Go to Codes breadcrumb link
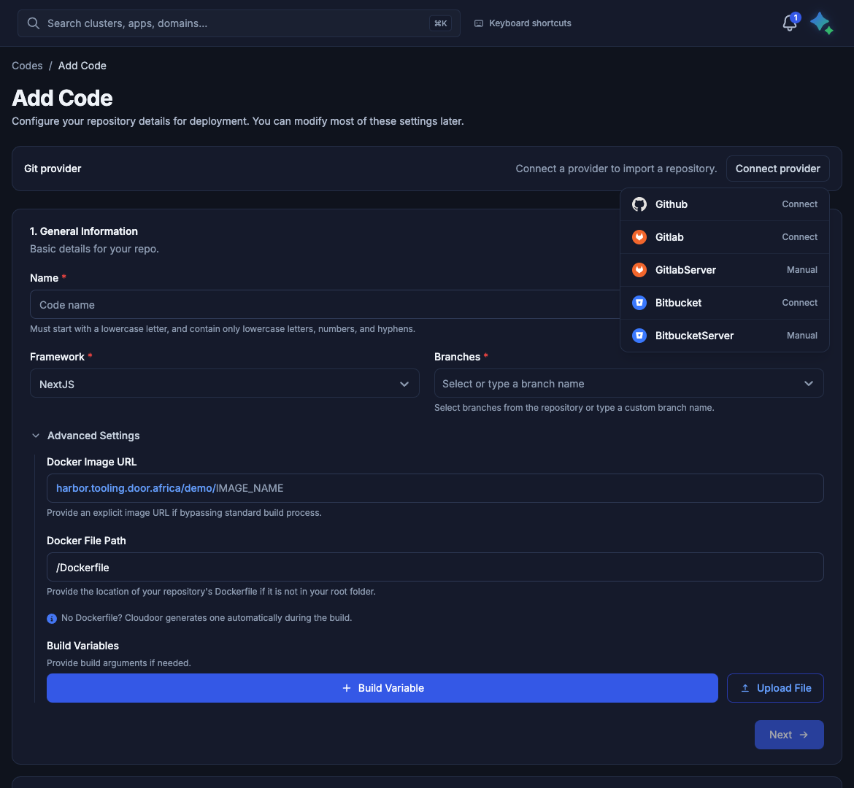The height and width of the screenshot is (788, 854). (x=27, y=66)
